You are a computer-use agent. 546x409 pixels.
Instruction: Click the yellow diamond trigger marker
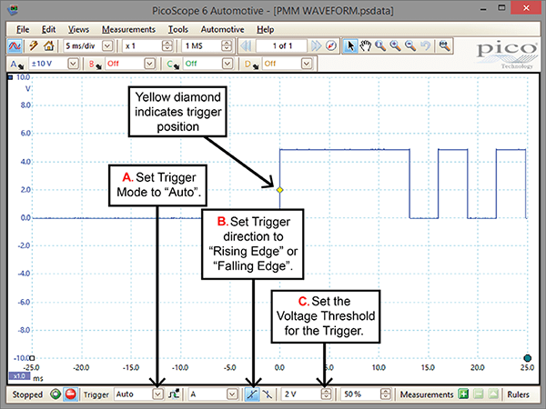pyautogui.click(x=279, y=190)
